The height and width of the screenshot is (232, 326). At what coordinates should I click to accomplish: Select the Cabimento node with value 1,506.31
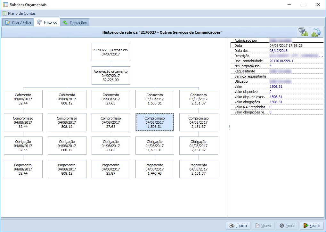[155, 99]
